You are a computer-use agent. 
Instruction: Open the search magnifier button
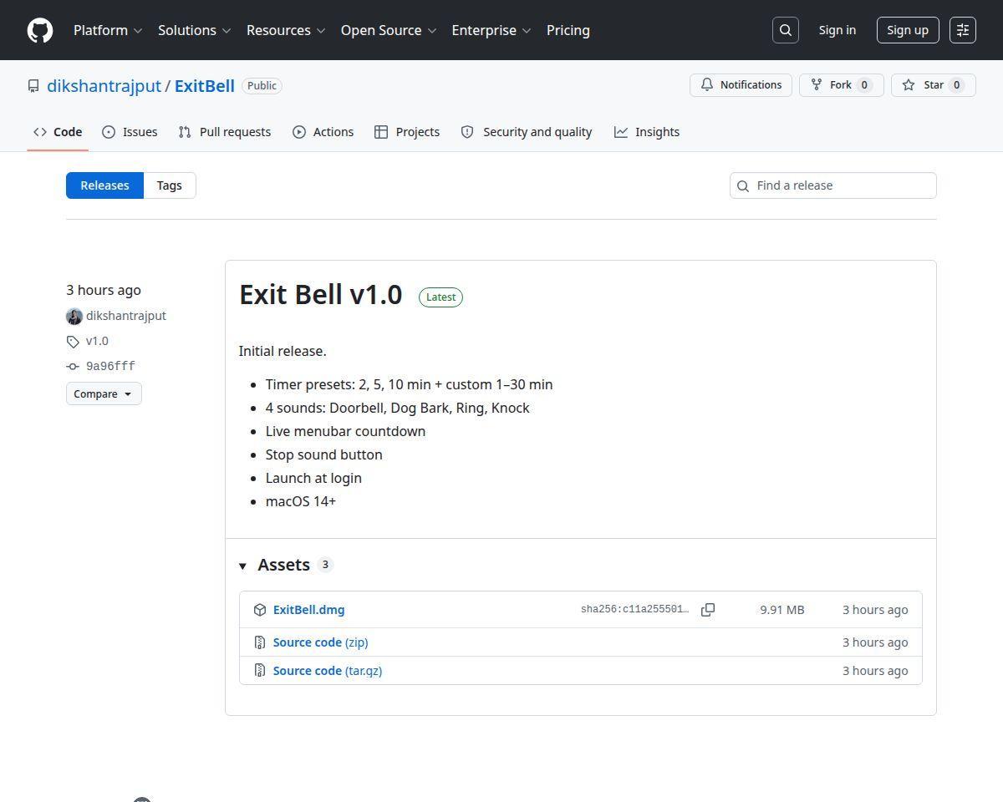pyautogui.click(x=786, y=30)
